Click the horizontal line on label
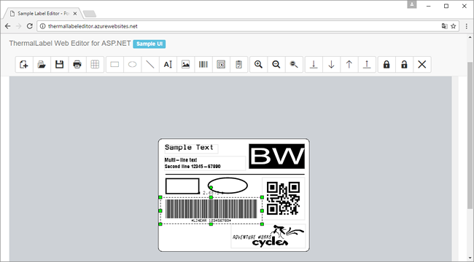 click(x=235, y=175)
